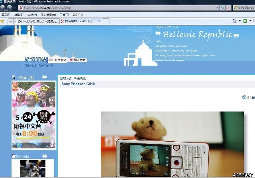Open a new blank tab
This screenshot has width=255, height=178.
point(106,21)
